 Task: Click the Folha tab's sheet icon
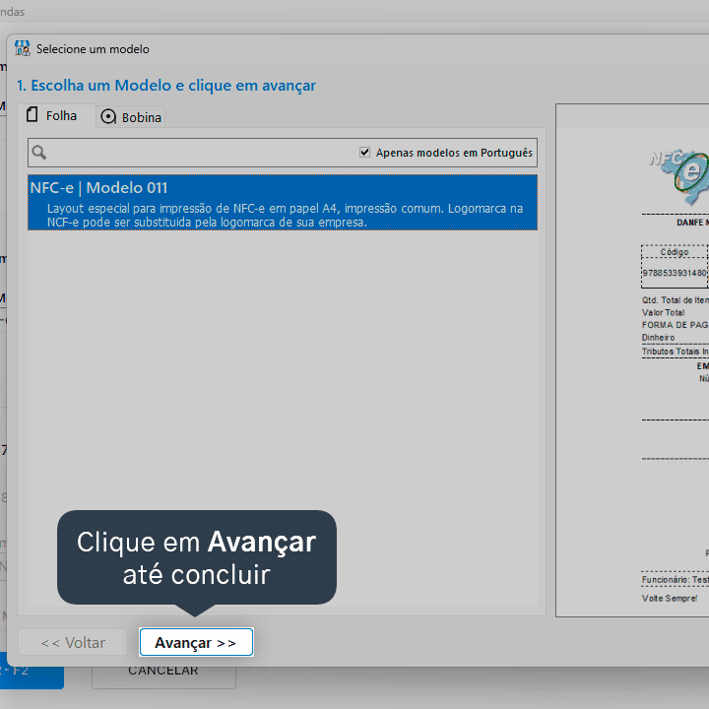pos(32,114)
